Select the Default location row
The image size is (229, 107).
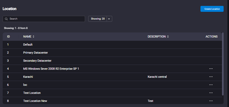pos(112,45)
